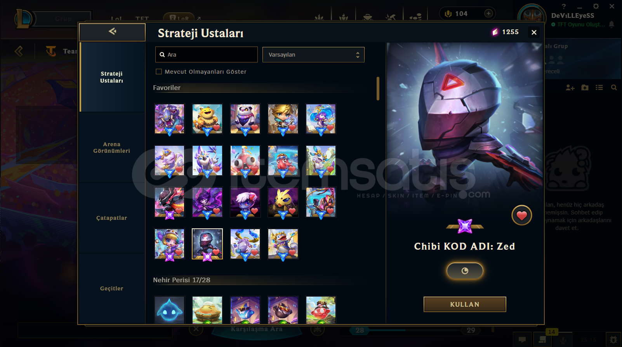The image size is (622, 347).
Task: Click the friends list search icon
Action: [614, 88]
